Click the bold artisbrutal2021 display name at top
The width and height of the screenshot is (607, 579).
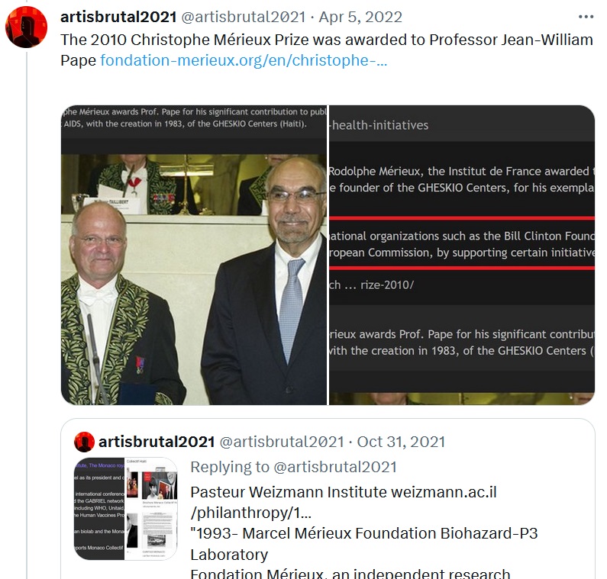pyautogui.click(x=118, y=17)
